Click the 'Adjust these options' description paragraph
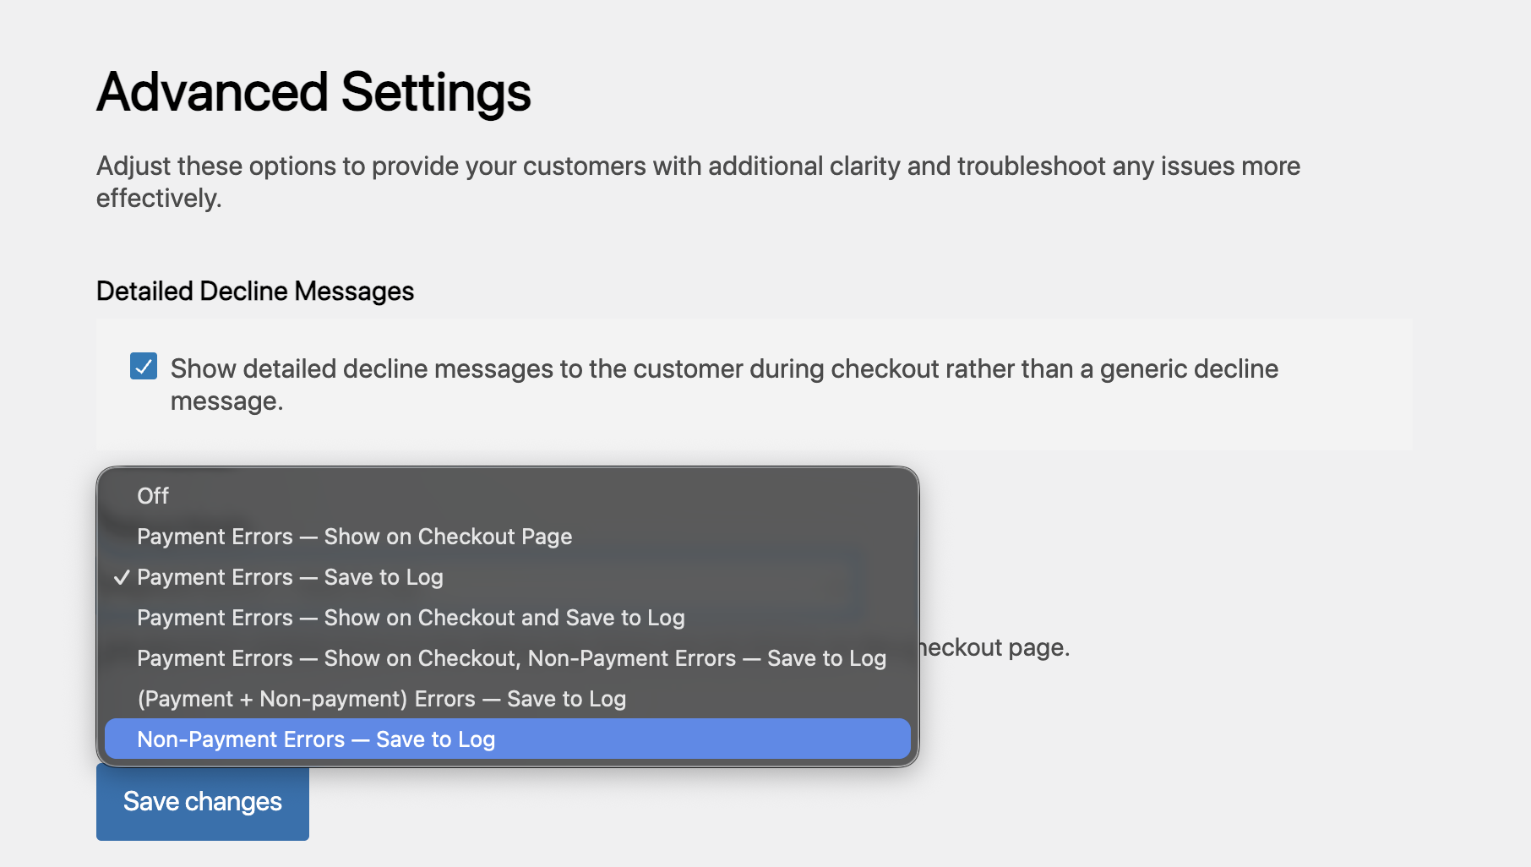 coord(698,166)
